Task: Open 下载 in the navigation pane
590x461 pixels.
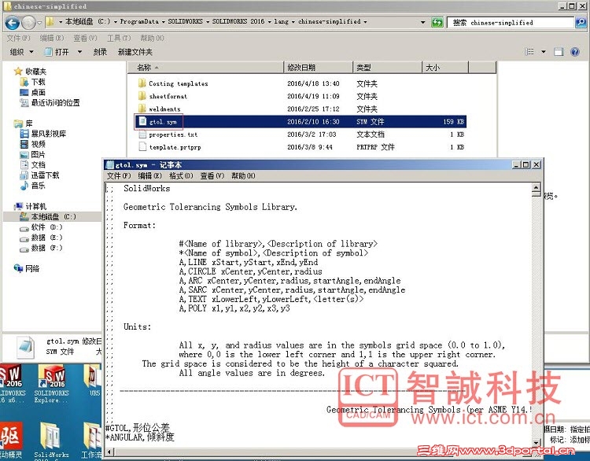Action: point(33,82)
